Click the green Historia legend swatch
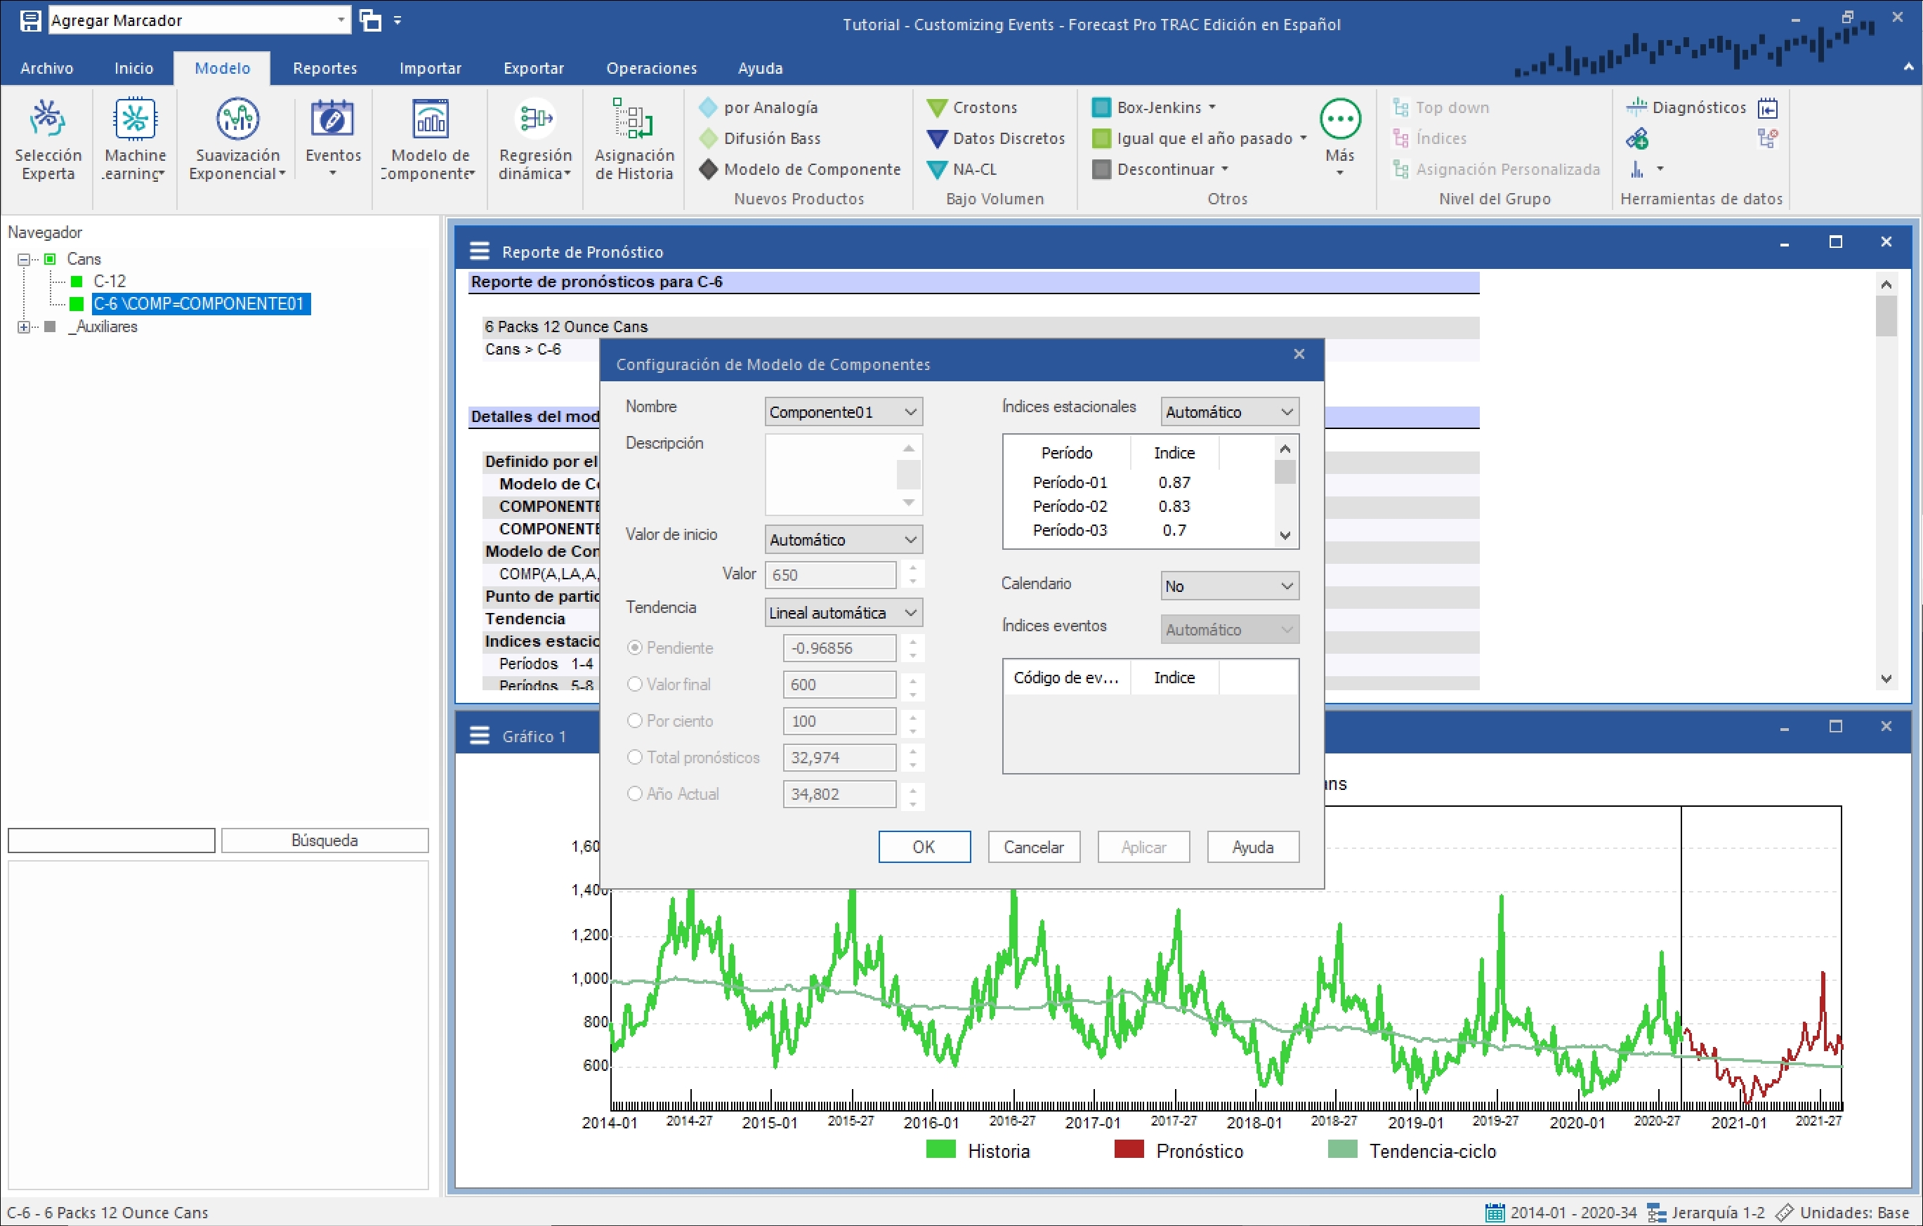This screenshot has height=1226, width=1923. pos(940,1150)
